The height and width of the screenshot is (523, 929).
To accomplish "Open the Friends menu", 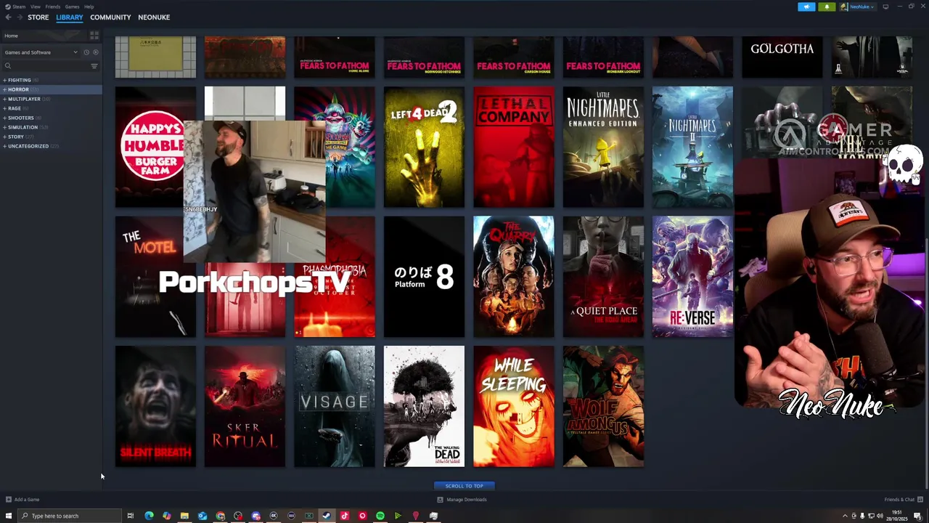I will pos(53,7).
